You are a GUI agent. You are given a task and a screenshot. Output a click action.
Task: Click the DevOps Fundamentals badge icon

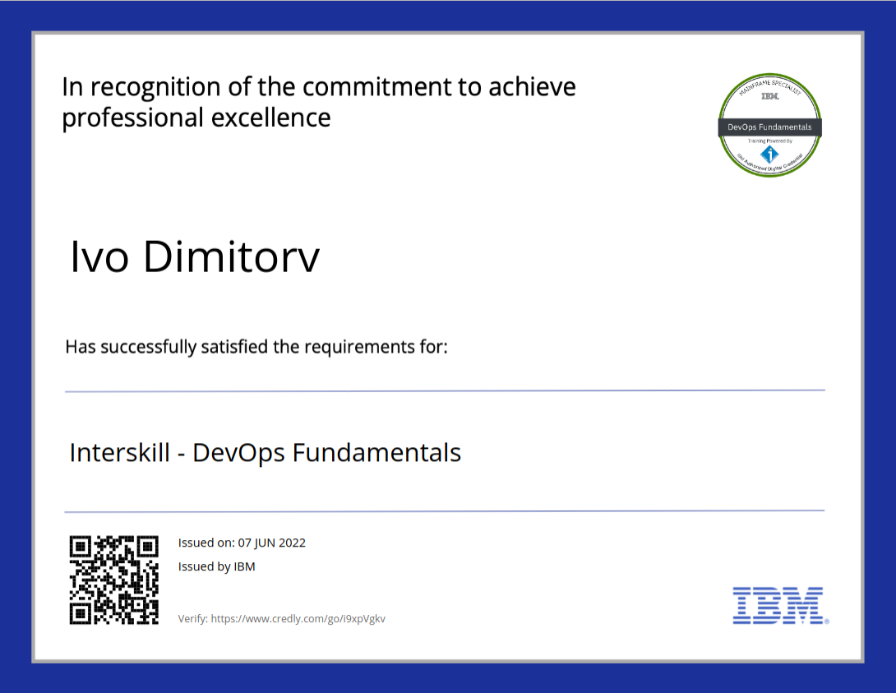pyautogui.click(x=769, y=125)
